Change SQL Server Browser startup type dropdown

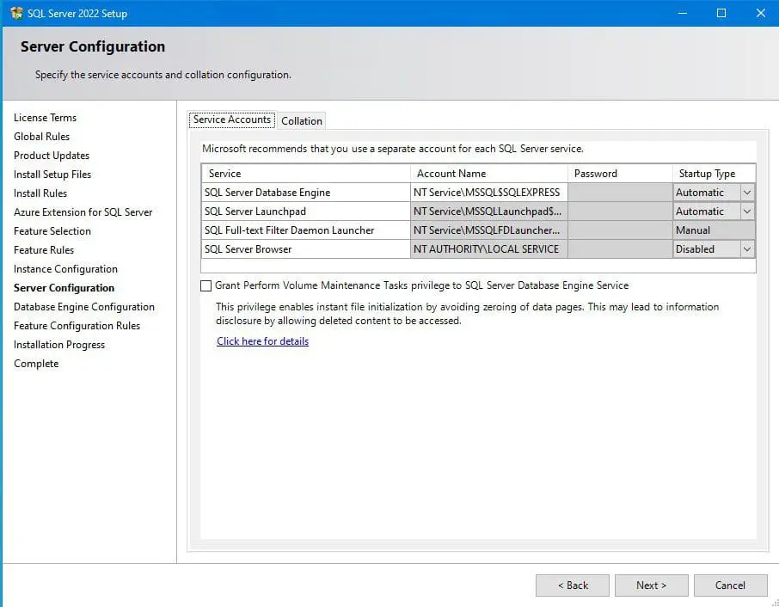point(748,248)
